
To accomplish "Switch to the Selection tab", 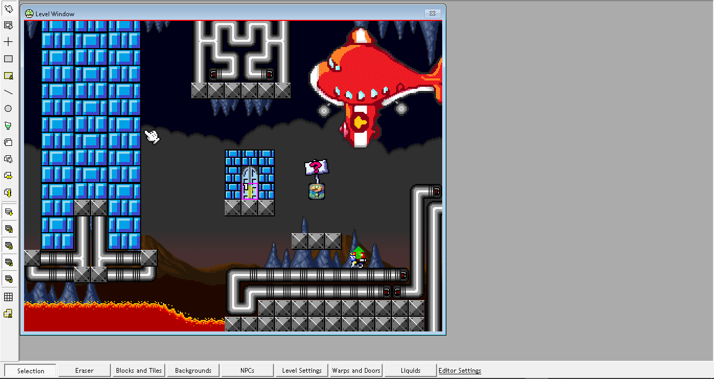I will pyautogui.click(x=30, y=371).
